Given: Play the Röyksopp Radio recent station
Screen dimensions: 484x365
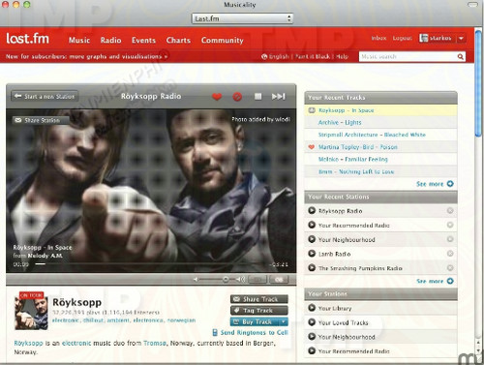Looking at the screenshot, I should [312, 211].
